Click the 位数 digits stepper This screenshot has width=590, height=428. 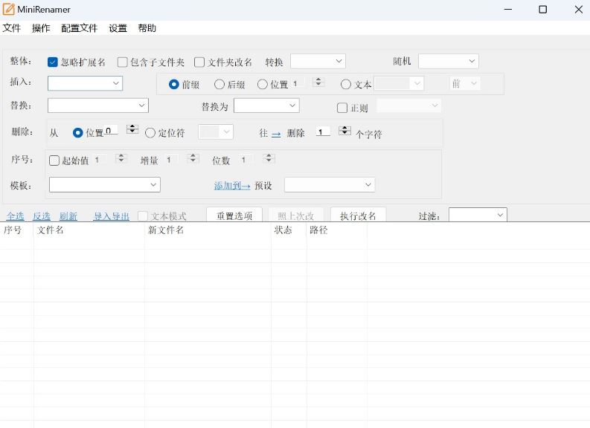pos(269,158)
